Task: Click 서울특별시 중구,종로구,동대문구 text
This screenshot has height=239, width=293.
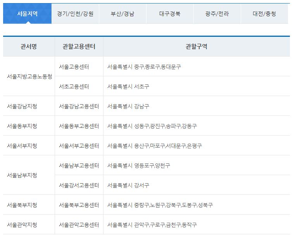Action: [144, 67]
